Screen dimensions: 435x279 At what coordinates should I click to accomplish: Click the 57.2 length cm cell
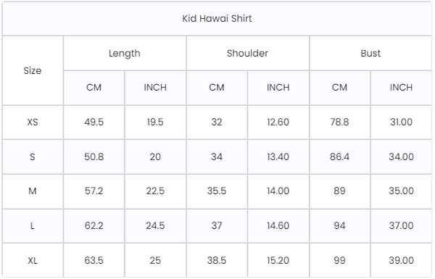pos(94,191)
